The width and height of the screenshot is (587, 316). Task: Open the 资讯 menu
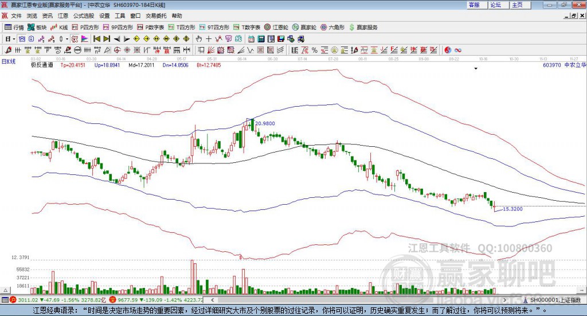point(47,15)
